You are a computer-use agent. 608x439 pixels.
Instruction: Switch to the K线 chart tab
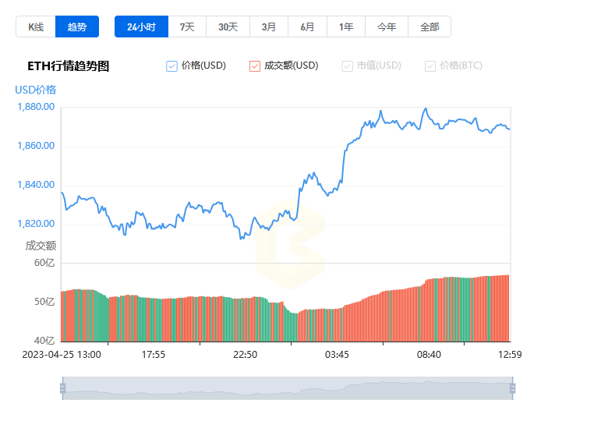(36, 27)
